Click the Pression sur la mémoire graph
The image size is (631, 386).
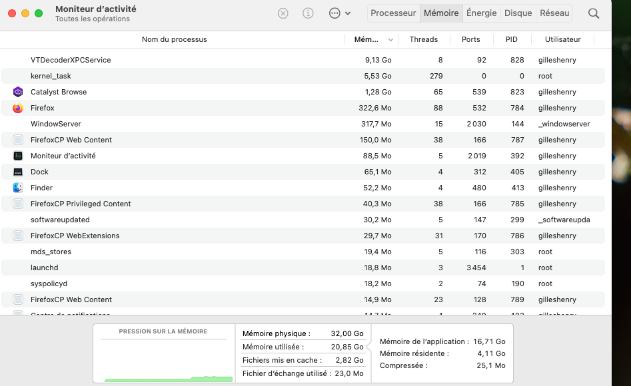pos(165,354)
